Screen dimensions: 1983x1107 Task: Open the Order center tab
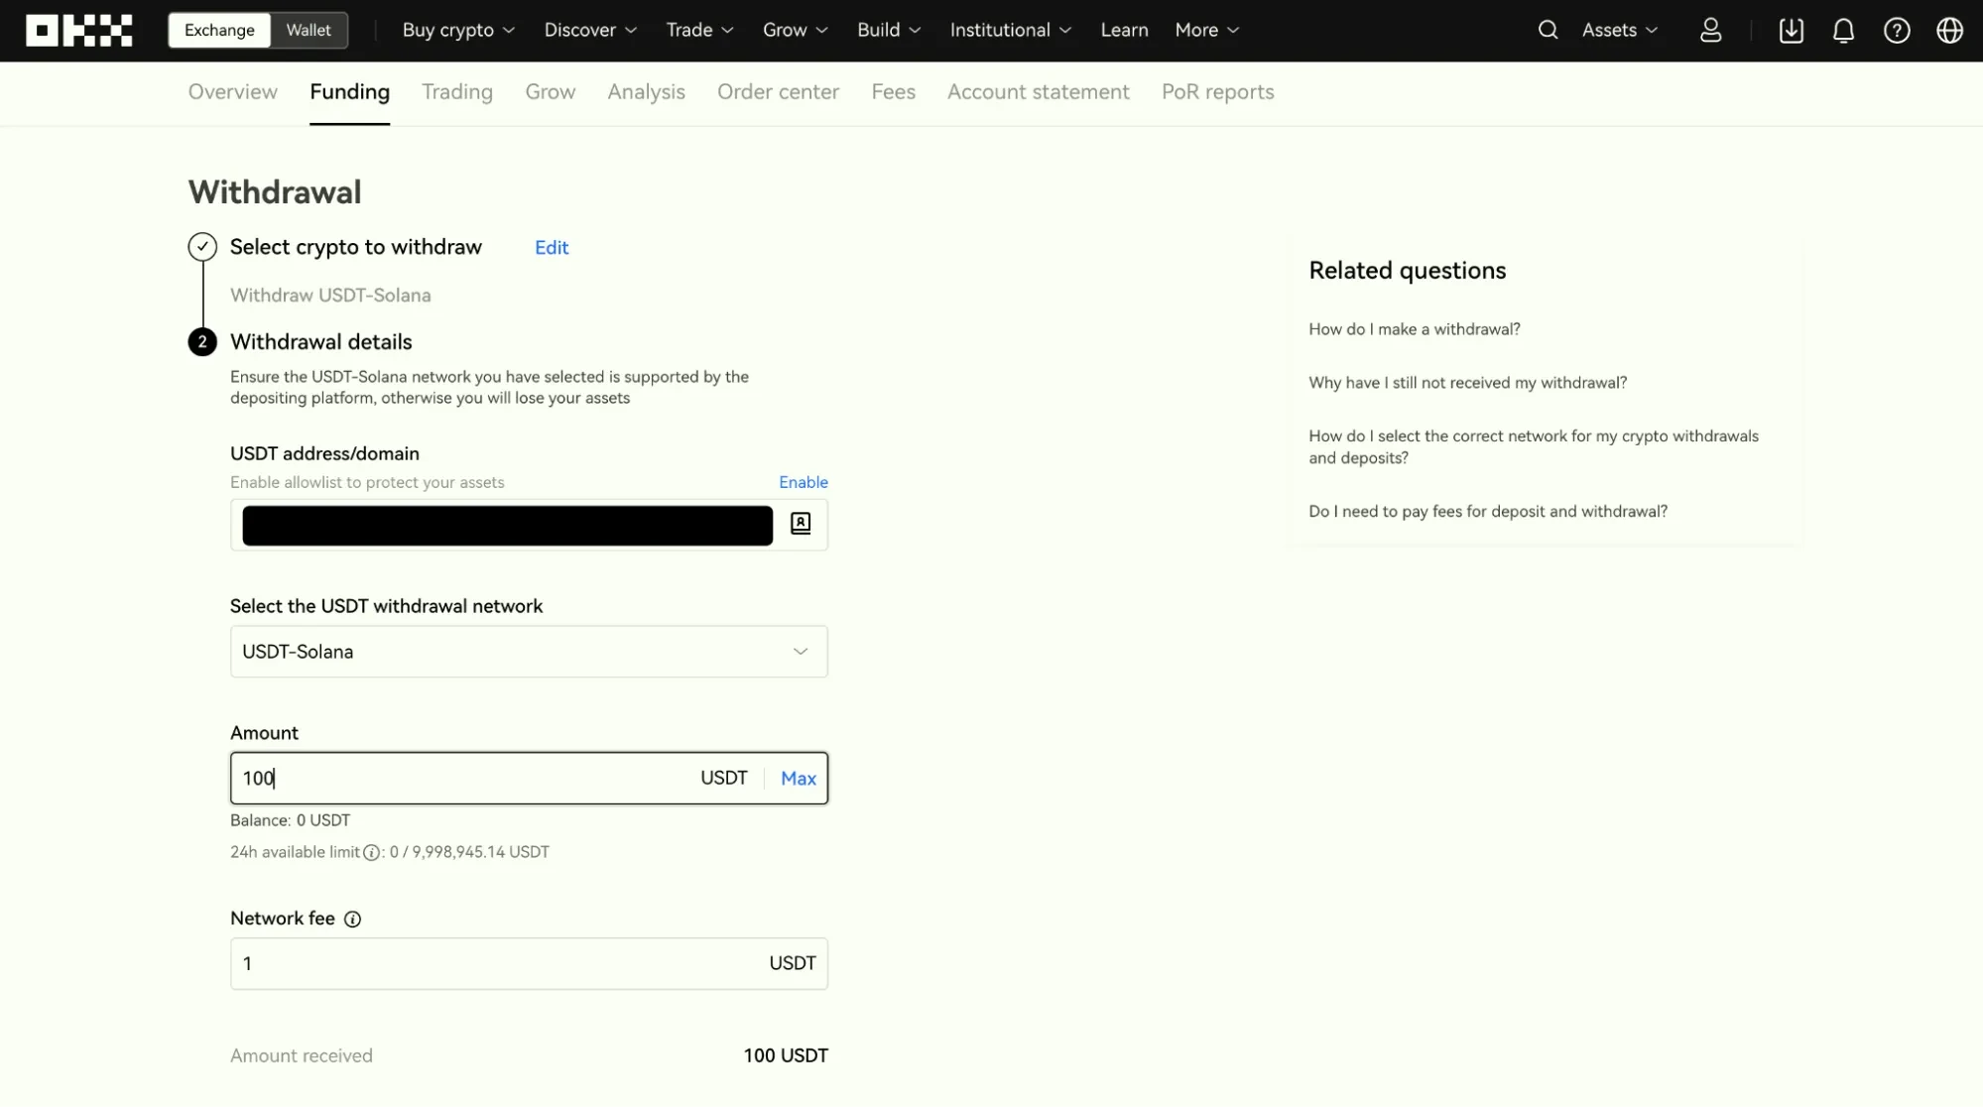(778, 92)
